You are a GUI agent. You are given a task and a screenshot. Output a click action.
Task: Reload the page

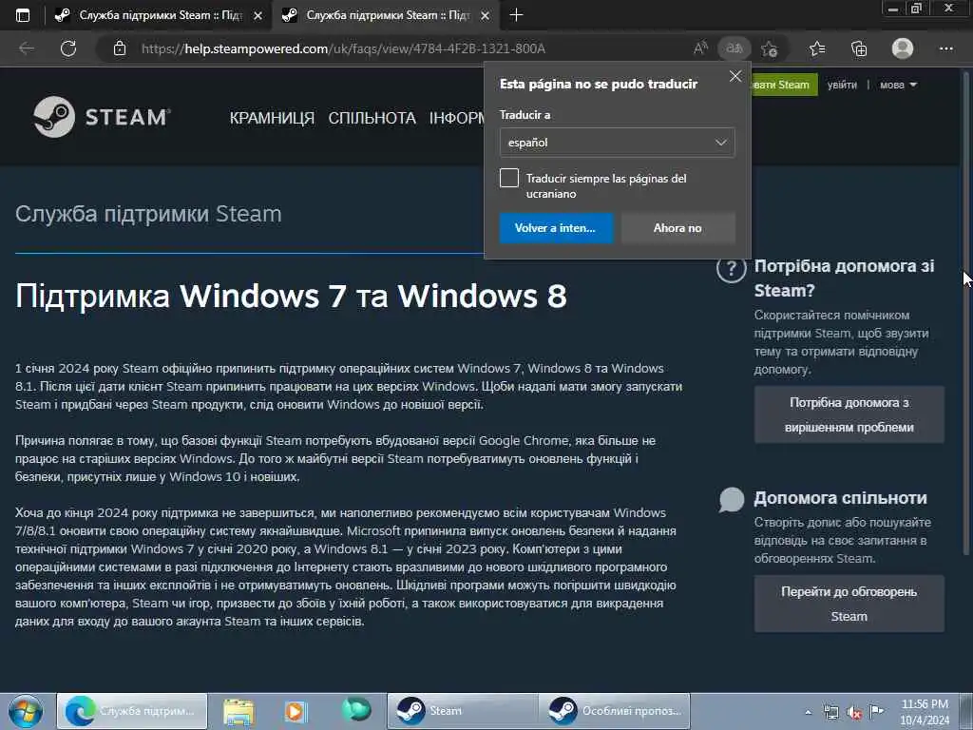pyautogui.click(x=68, y=48)
